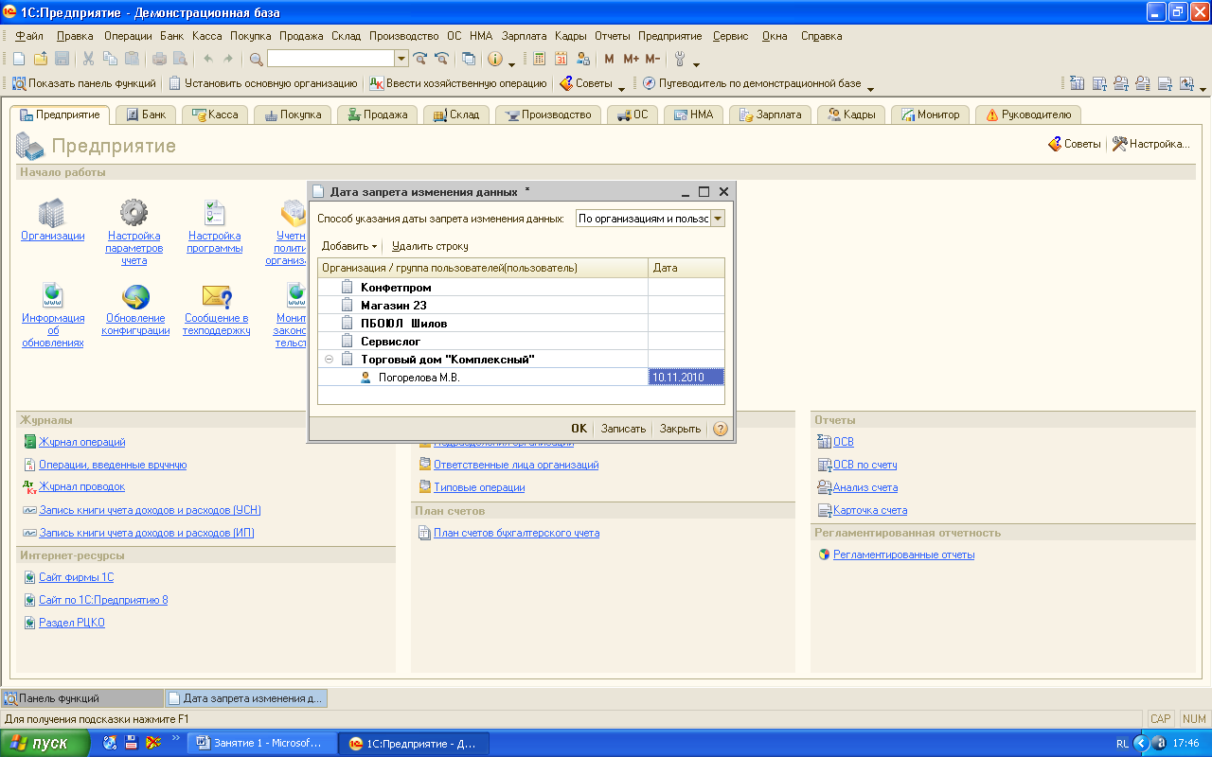
Task: Click the question mark help icon in dialog
Action: tap(721, 429)
